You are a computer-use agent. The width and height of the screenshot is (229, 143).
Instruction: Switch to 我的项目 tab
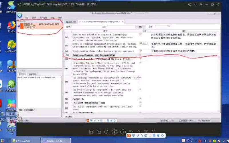click(x=71, y=22)
